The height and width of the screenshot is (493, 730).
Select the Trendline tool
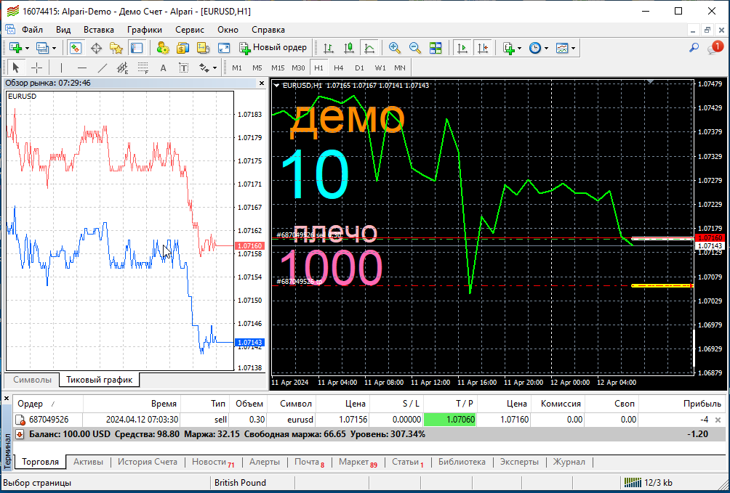pyautogui.click(x=103, y=68)
